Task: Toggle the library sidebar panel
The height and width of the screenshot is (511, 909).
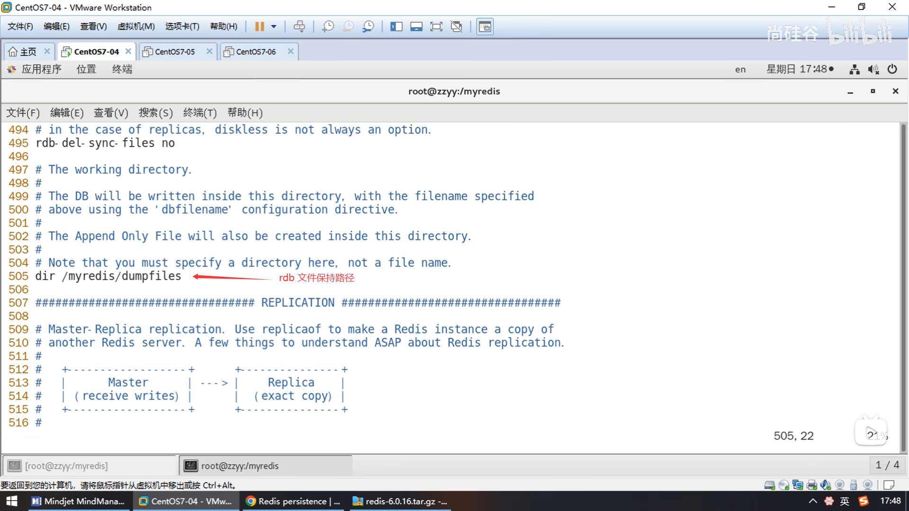Action: tap(396, 26)
